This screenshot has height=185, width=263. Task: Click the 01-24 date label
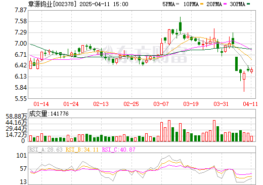[x=71, y=104]
